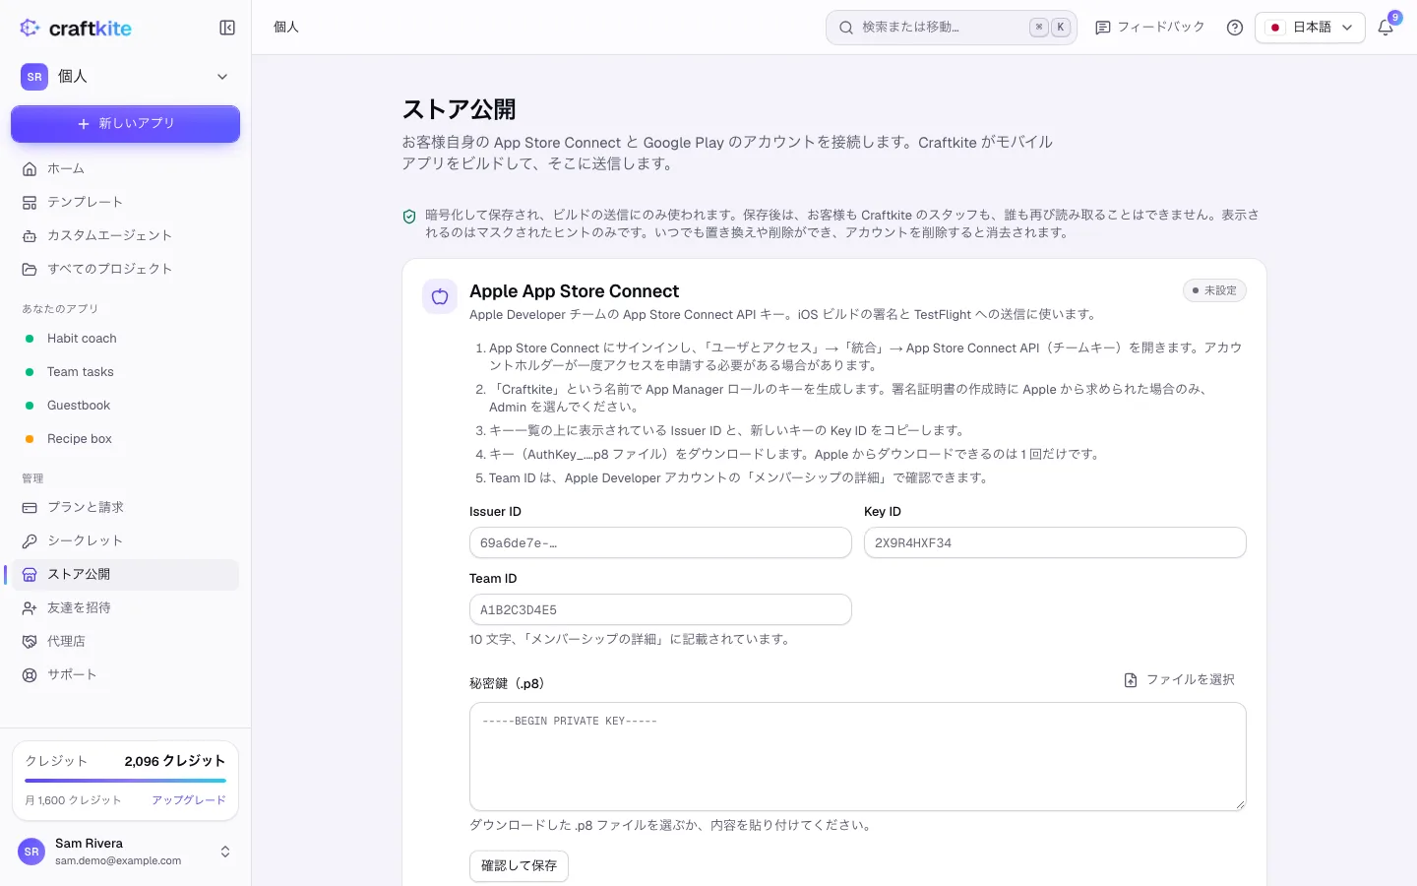Click the Issuer ID input field

pos(660,542)
